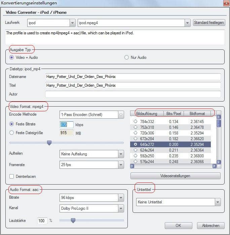This screenshot has height=235, width=230.
Task: Select resolution 624x264 radio button
Action: point(136,150)
